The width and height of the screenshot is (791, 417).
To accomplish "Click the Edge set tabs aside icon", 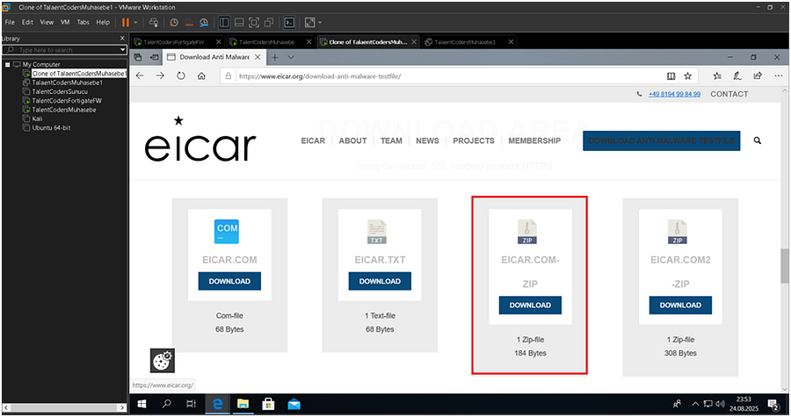I will pyautogui.click(x=155, y=57).
